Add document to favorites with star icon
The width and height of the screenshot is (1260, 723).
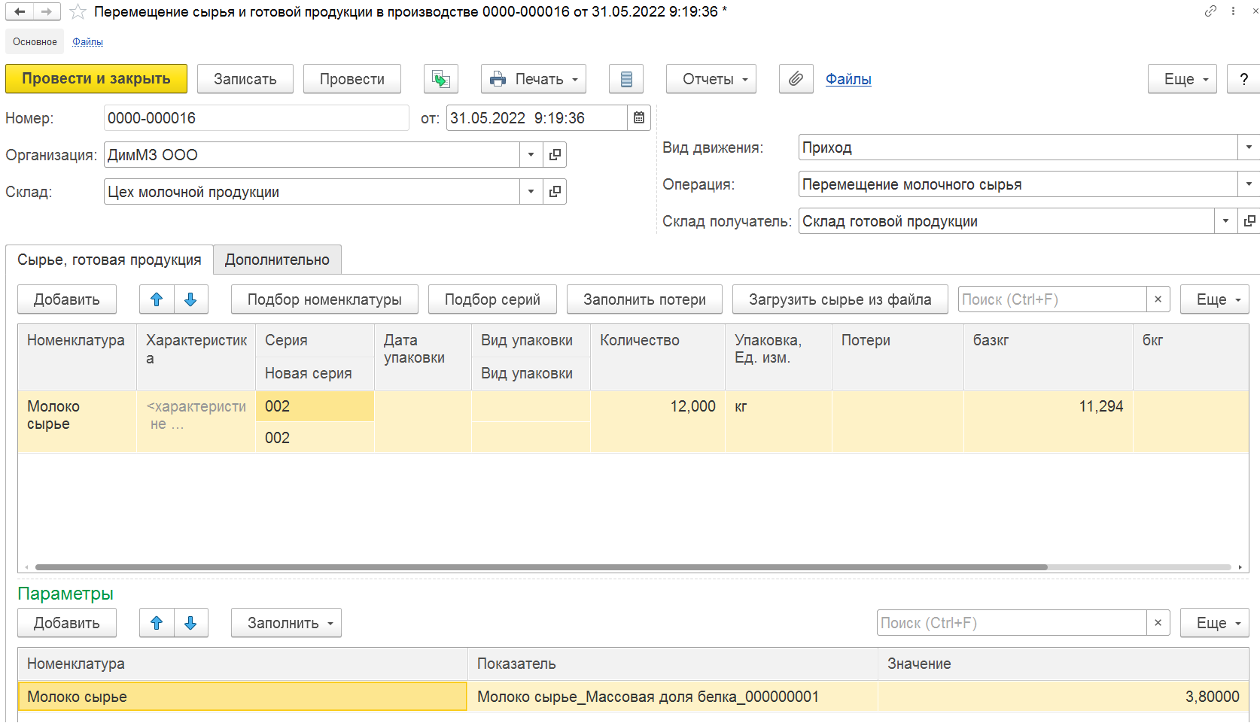click(78, 12)
